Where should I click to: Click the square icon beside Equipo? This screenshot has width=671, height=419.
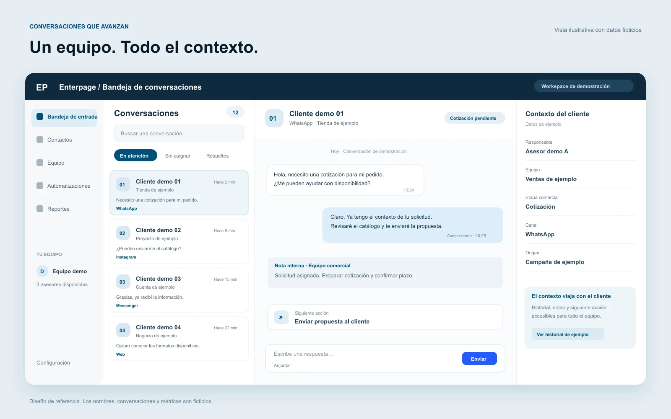(x=40, y=163)
